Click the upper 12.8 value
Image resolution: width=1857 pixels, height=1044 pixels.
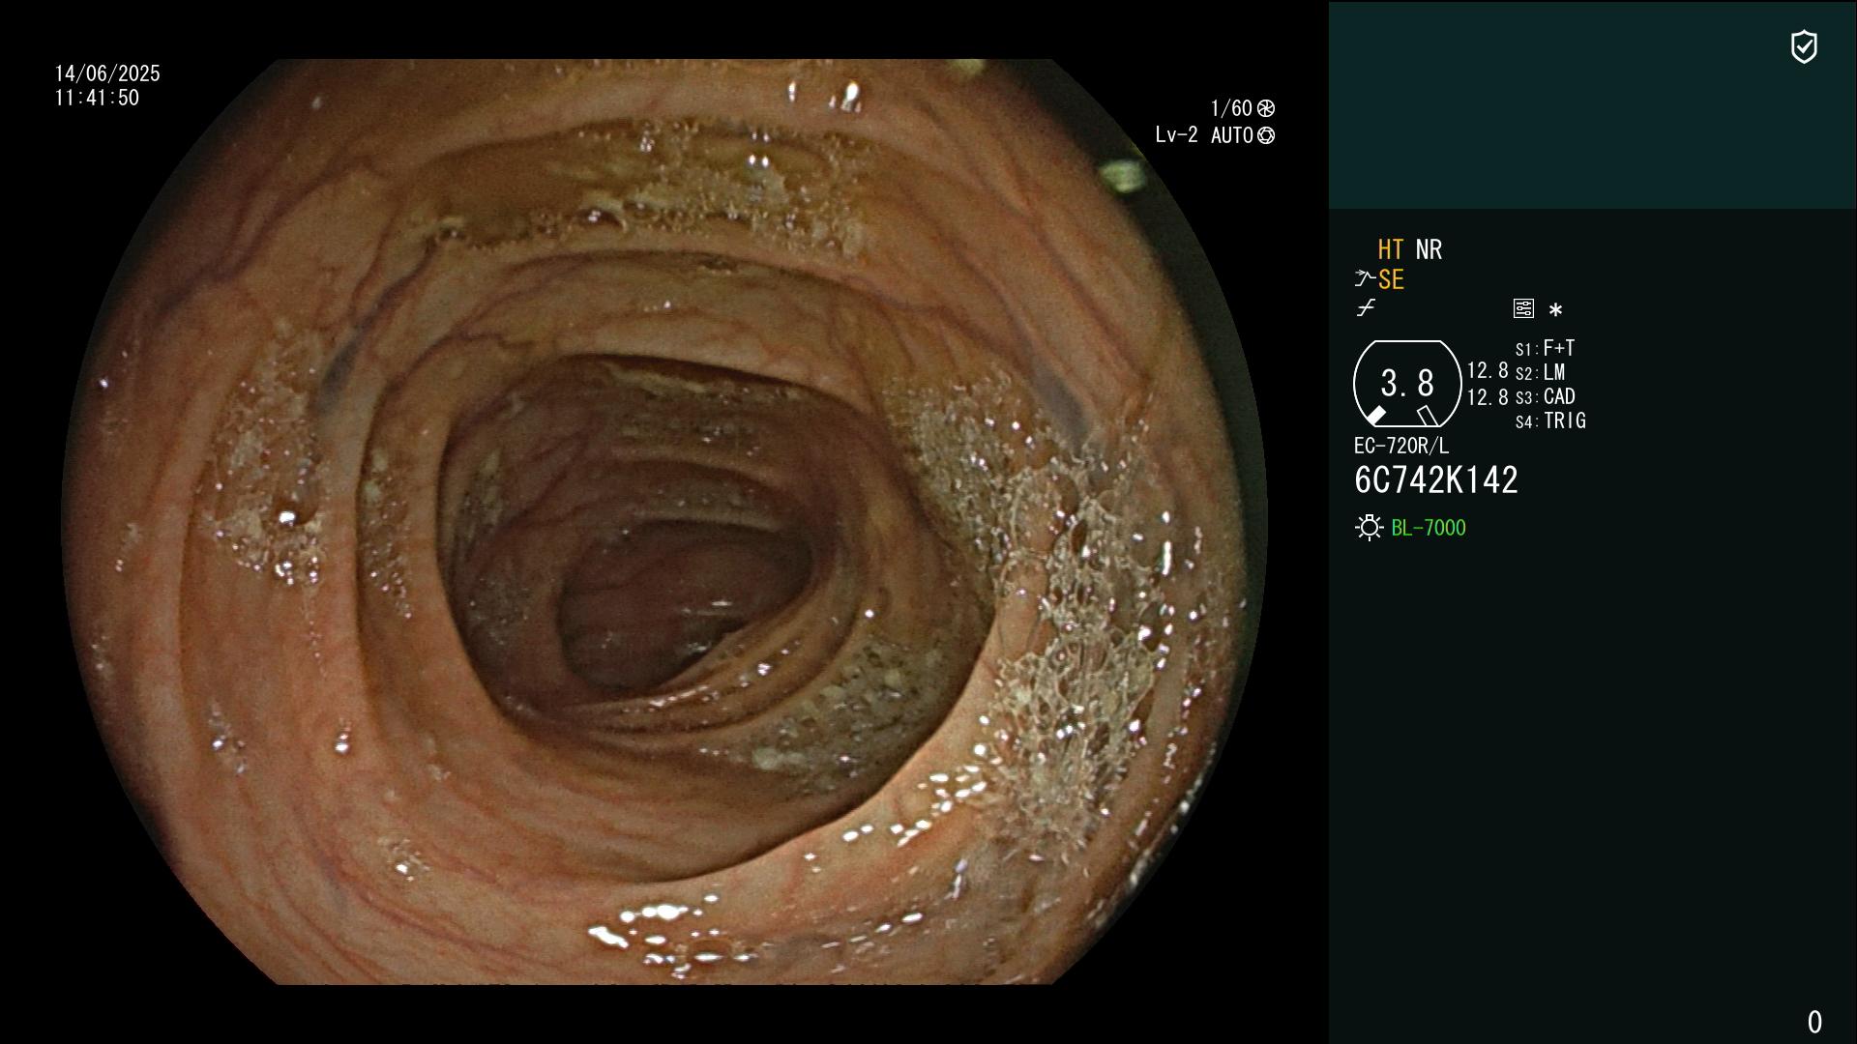click(1488, 371)
